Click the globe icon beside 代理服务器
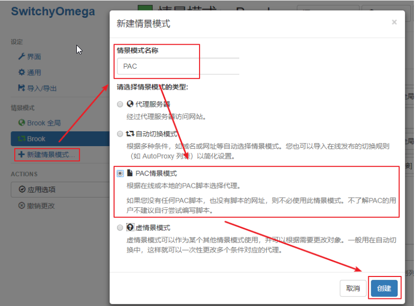This screenshot has width=417, height=306. point(130,104)
